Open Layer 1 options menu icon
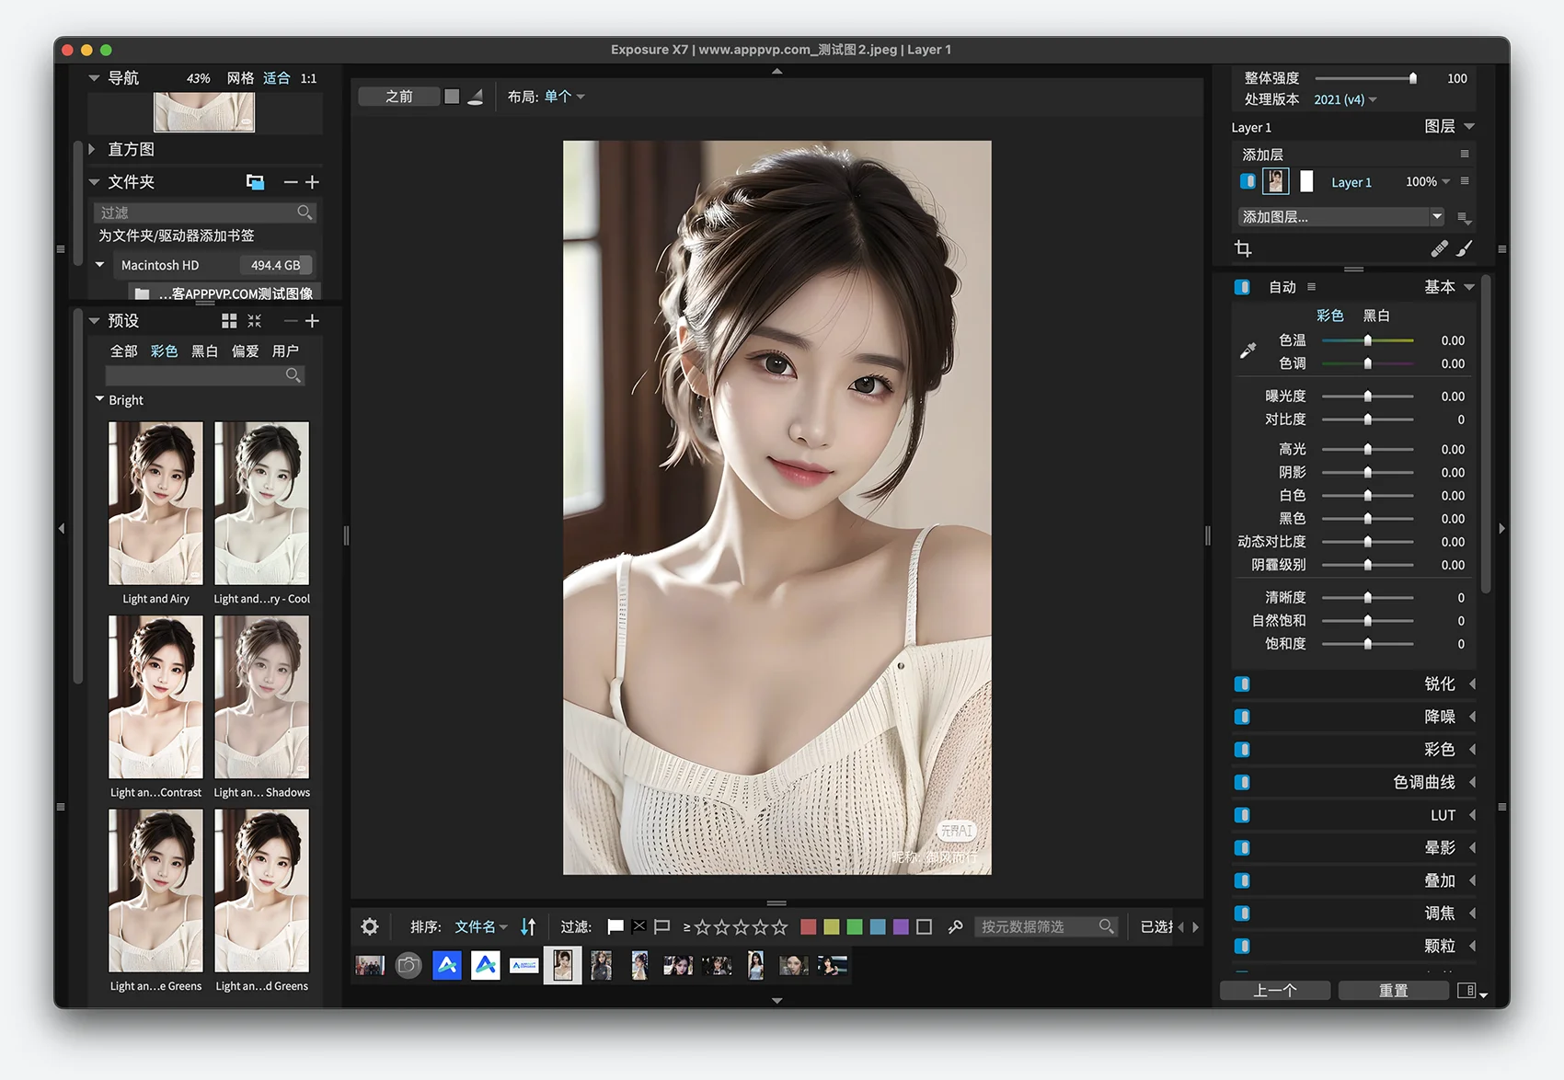This screenshot has width=1564, height=1080. 1465,181
